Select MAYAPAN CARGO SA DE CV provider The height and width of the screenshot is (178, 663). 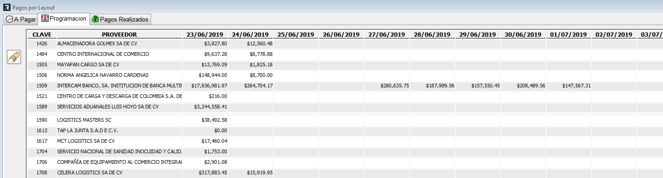(x=119, y=65)
